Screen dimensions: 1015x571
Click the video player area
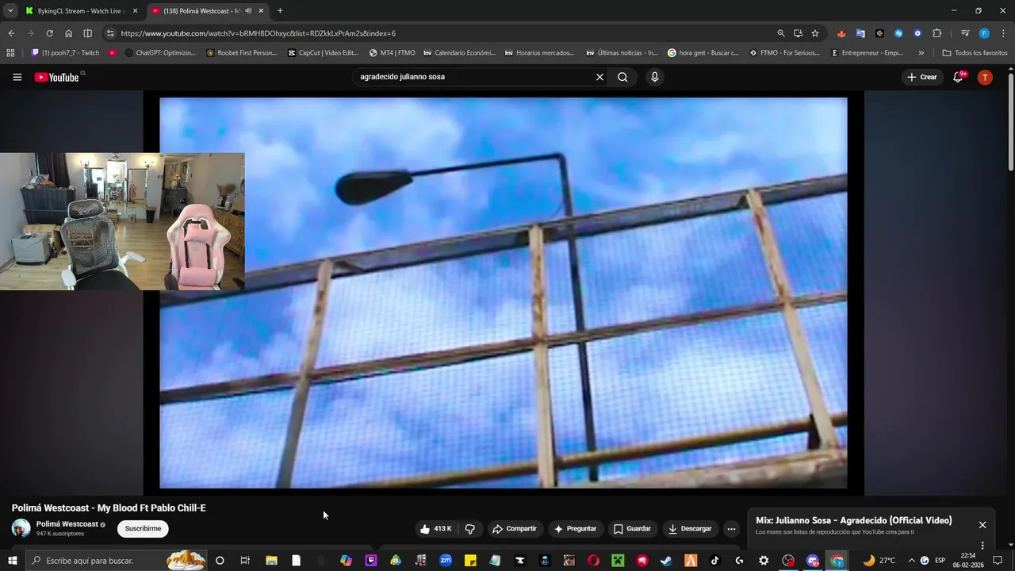(504, 293)
